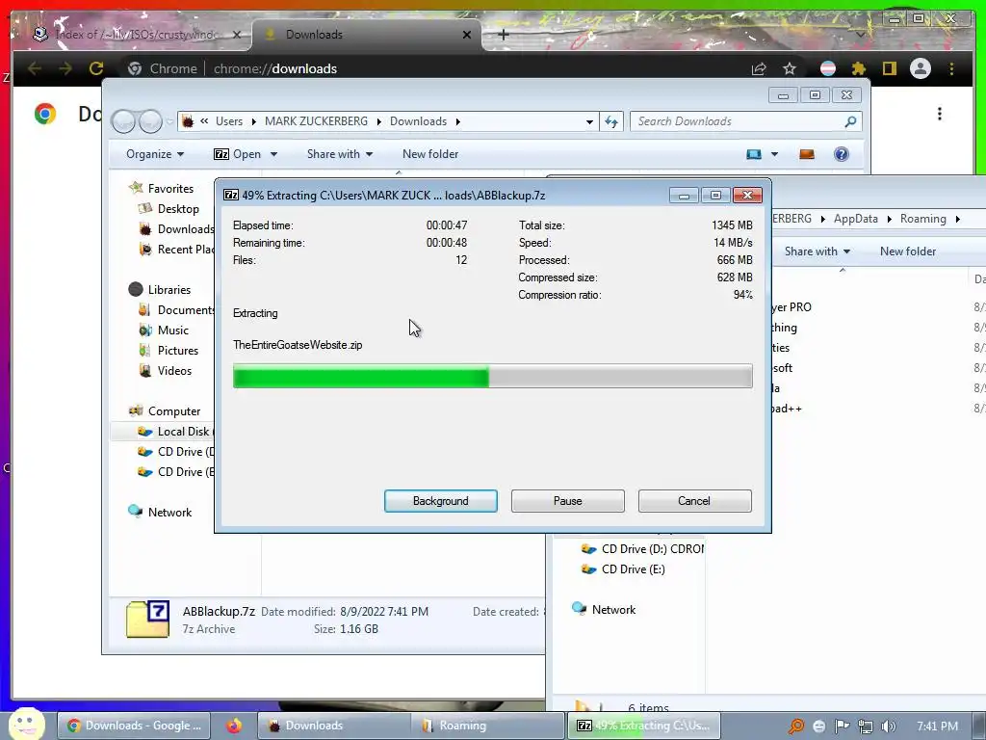Click explorer back navigation button
The height and width of the screenshot is (740, 986).
click(x=124, y=121)
